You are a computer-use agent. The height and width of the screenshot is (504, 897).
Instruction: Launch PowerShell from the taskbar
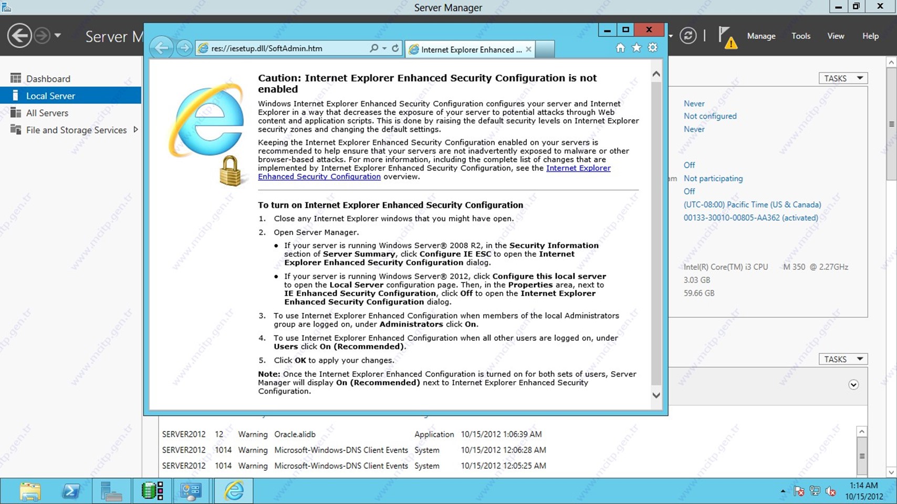71,491
